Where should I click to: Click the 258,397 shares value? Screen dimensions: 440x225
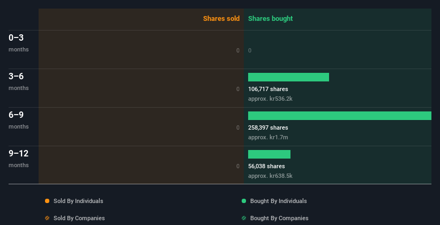point(268,127)
